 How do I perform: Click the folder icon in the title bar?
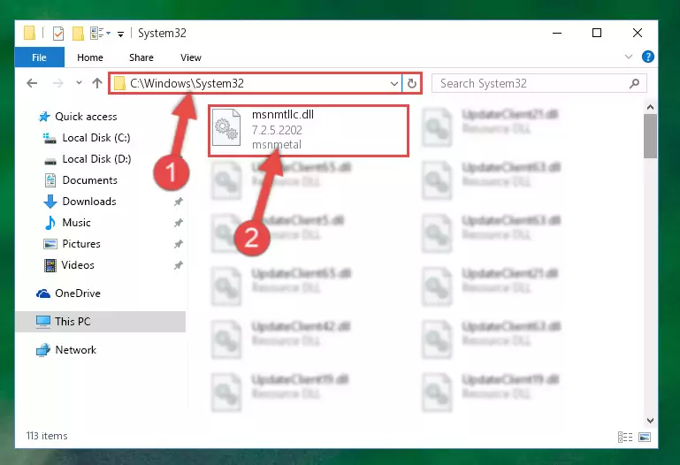(29, 33)
